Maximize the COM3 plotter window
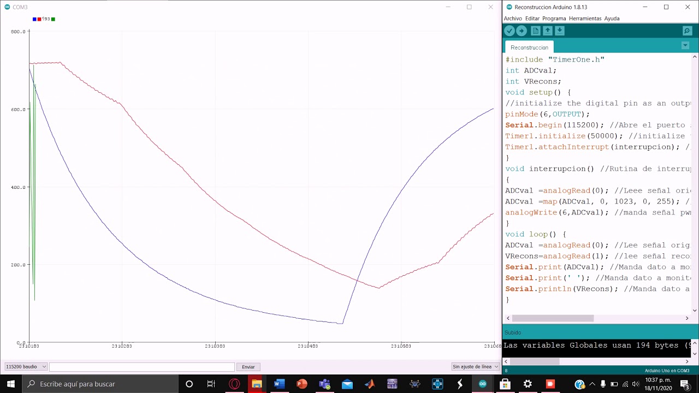This screenshot has height=393, width=699. coord(469,7)
